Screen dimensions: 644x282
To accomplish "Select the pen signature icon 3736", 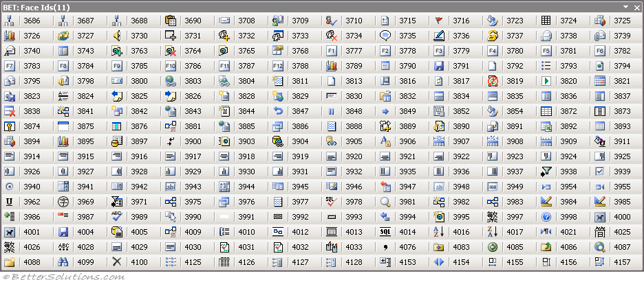I will (439, 36).
